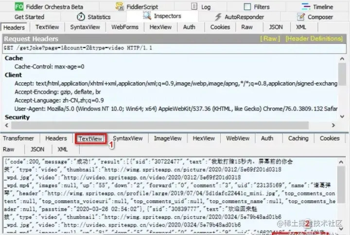350x235 pixels.
Task: Open the response Raw tab
Action: pos(8,149)
